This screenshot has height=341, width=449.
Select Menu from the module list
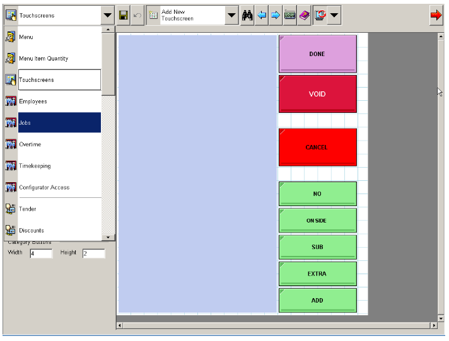(x=59, y=37)
